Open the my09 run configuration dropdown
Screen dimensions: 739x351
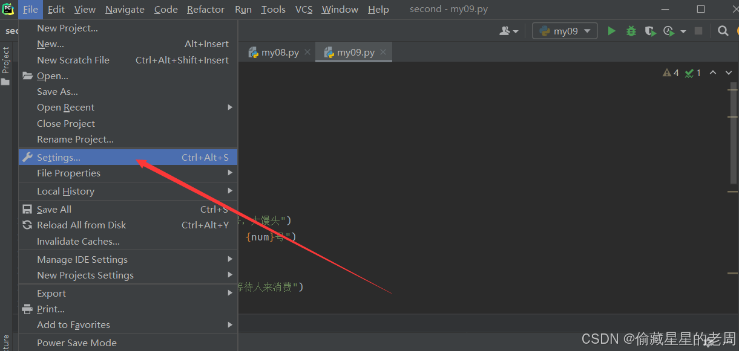pos(563,30)
